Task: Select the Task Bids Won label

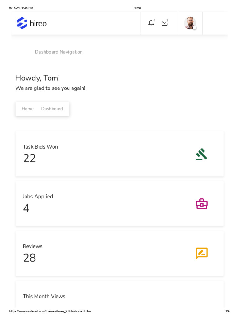Action: click(40, 147)
